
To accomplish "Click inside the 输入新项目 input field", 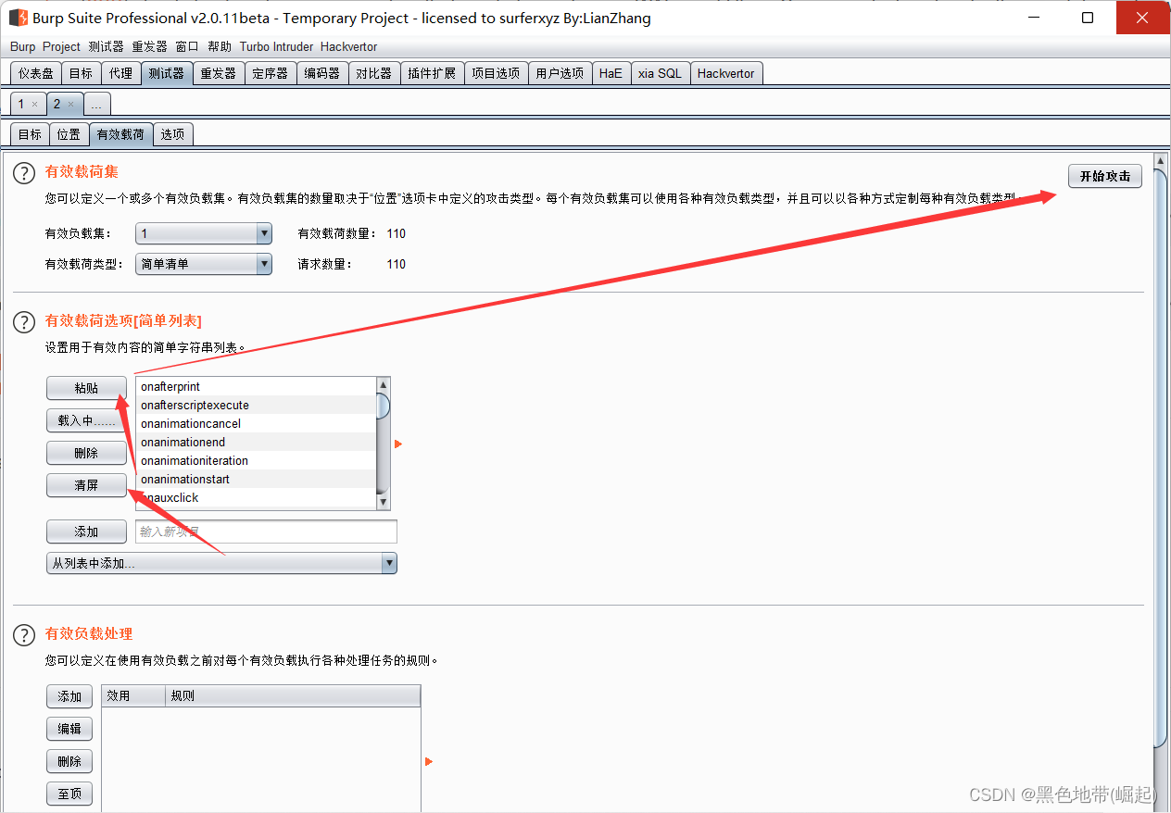I will [x=265, y=531].
